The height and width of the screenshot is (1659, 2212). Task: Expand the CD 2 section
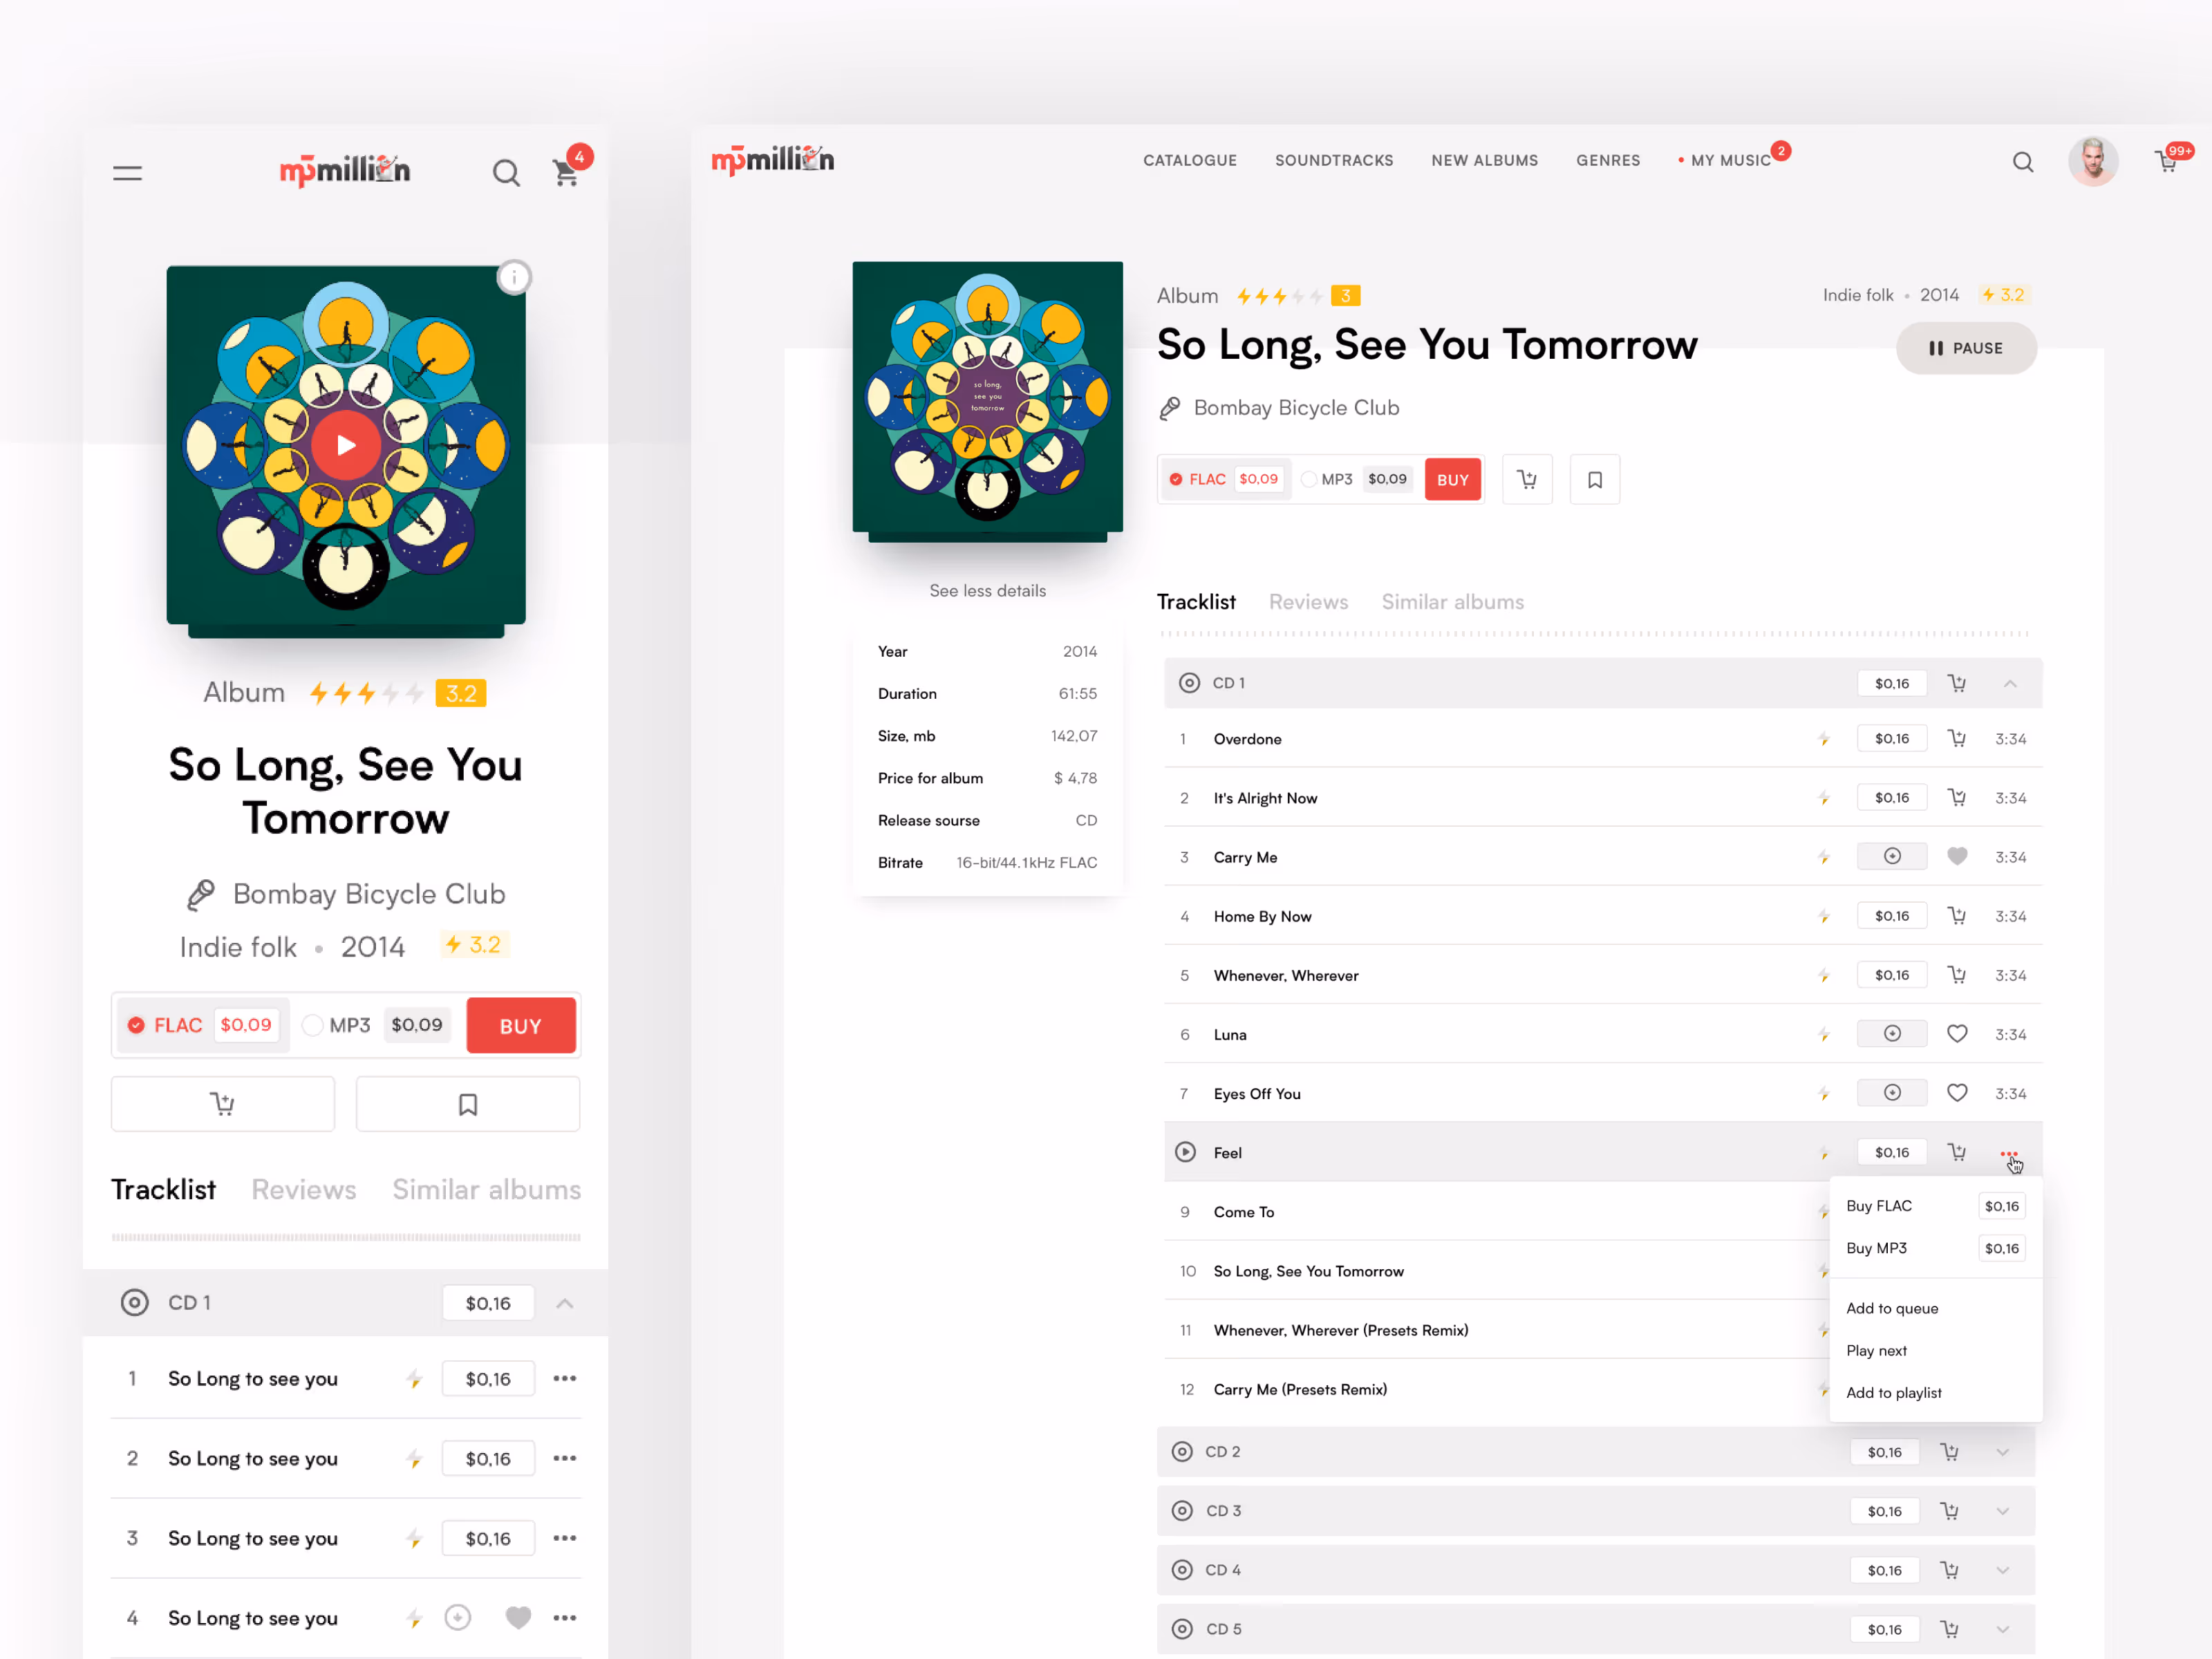2002,1452
